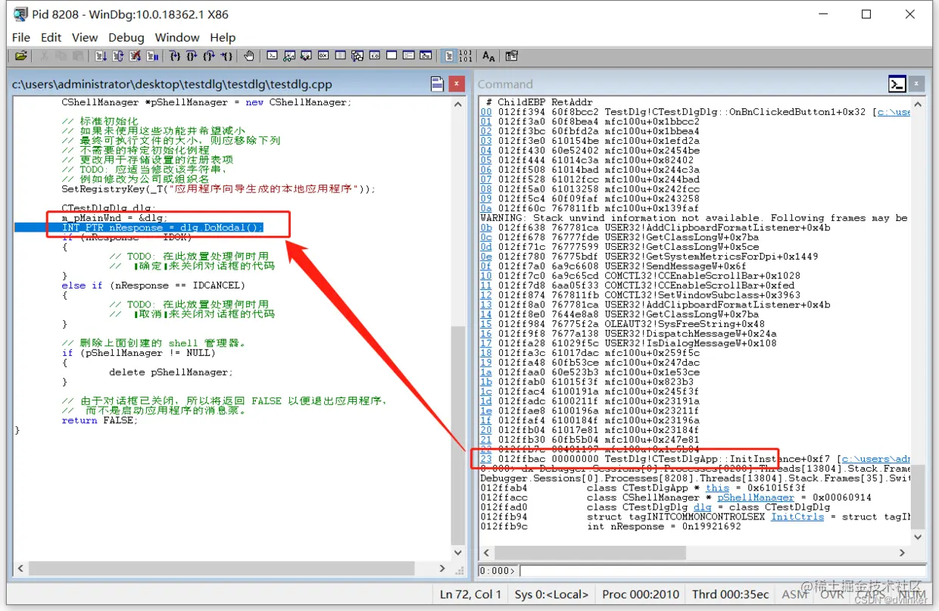Open Command window prompt menu icon
This screenshot has height=611, width=939.
(897, 84)
